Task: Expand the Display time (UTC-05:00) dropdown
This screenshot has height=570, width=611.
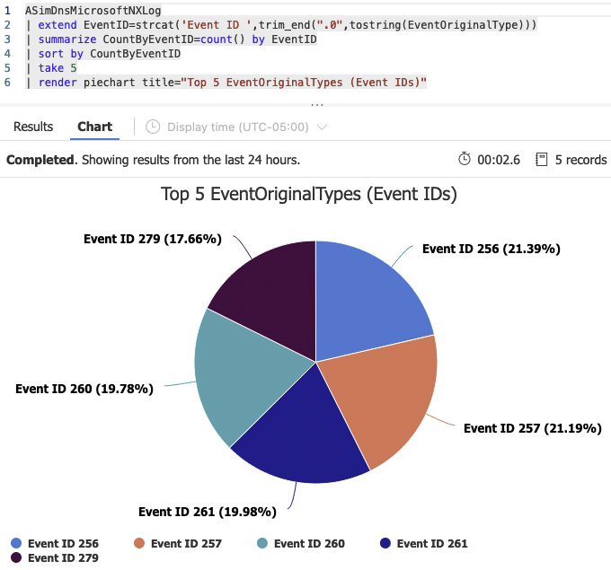Action: pyautogui.click(x=238, y=127)
